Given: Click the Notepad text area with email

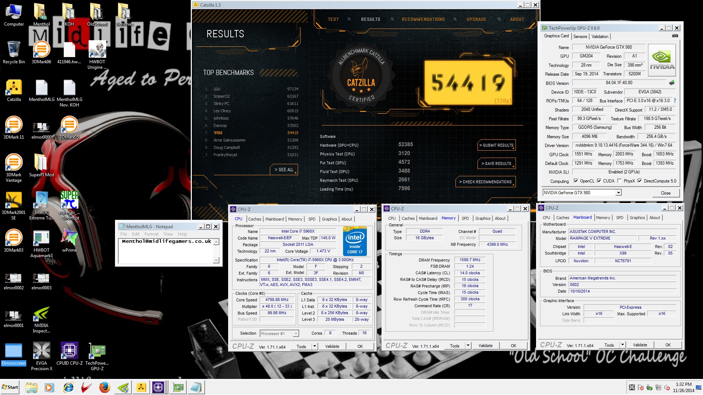Looking at the screenshot, I should [166, 251].
